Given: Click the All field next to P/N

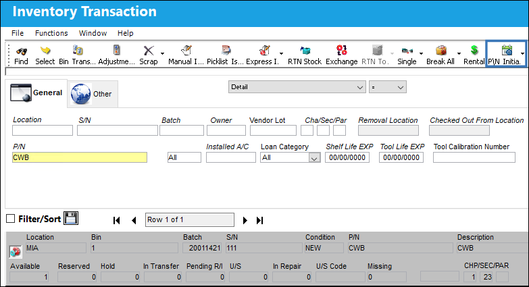Looking at the screenshot, I should (x=184, y=157).
